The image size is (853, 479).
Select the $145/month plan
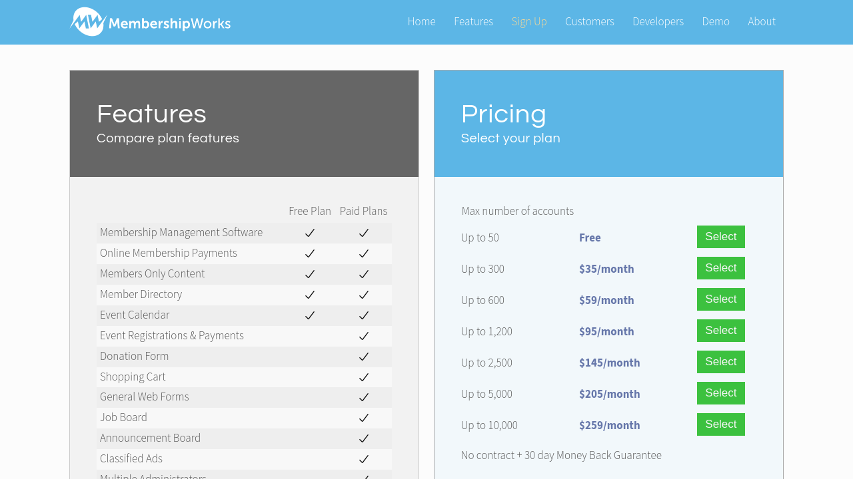[x=720, y=362]
